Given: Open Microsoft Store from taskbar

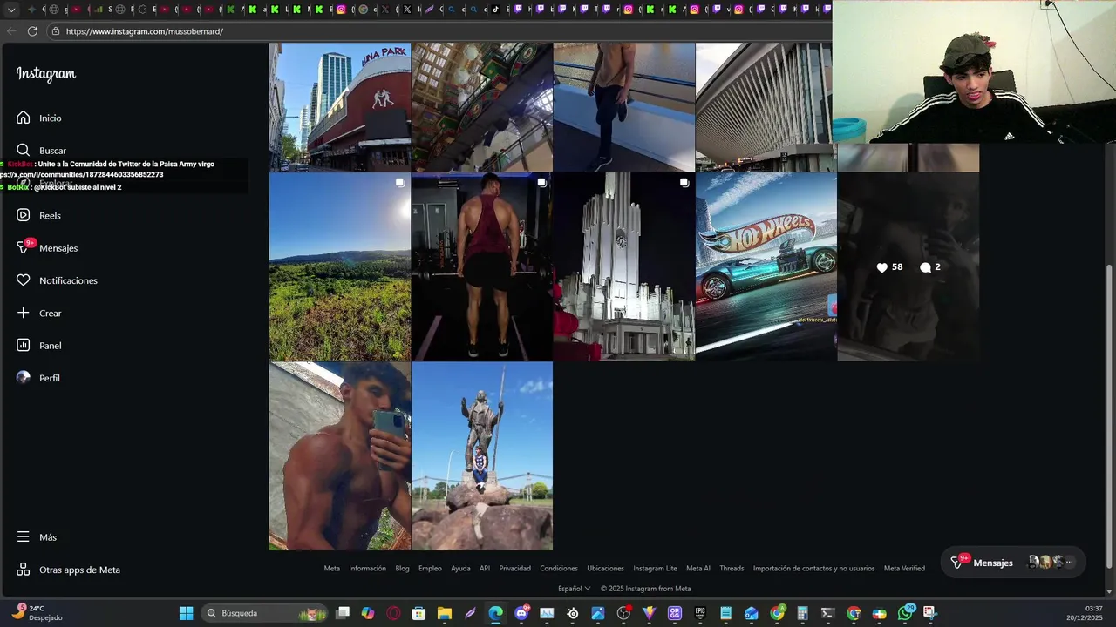Looking at the screenshot, I should point(418,613).
